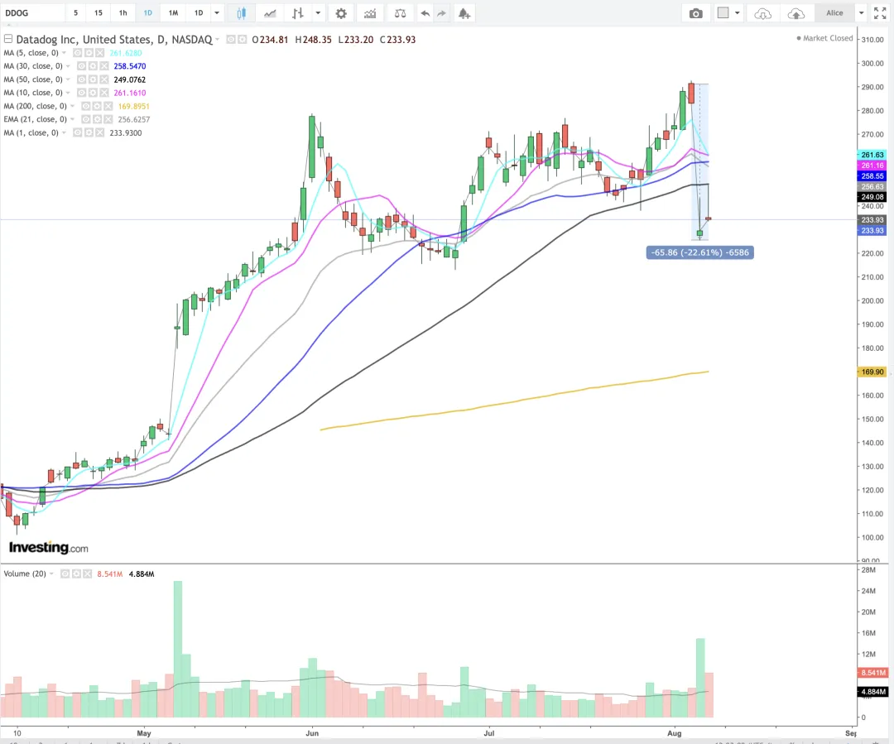Image resolution: width=894 pixels, height=744 pixels.
Task: Click the compare symbols scales icon
Action: [401, 13]
